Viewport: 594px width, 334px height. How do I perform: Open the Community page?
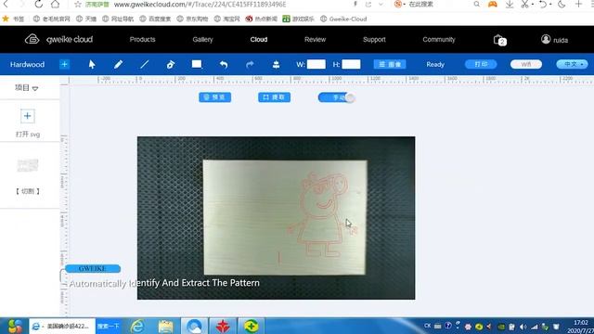point(439,39)
